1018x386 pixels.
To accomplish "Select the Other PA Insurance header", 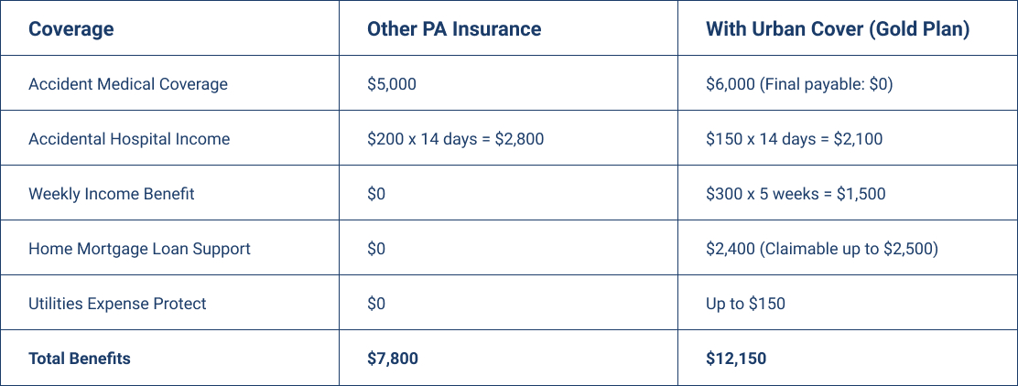I will pos(454,28).
